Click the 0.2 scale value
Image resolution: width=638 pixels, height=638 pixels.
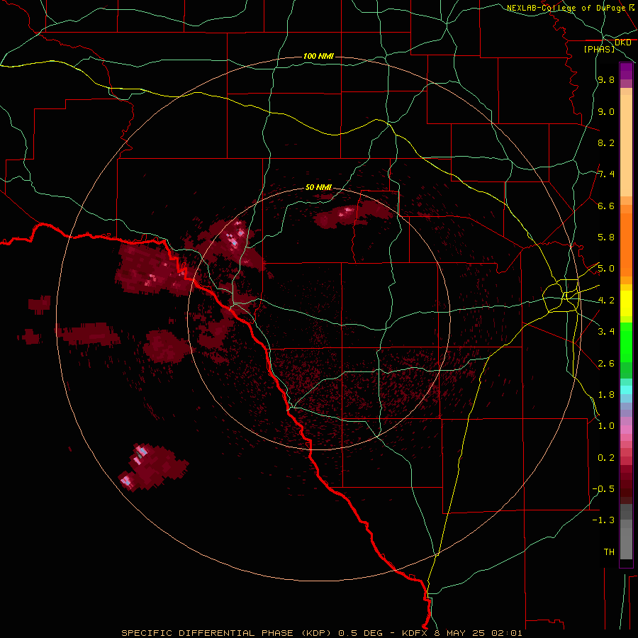click(x=606, y=458)
